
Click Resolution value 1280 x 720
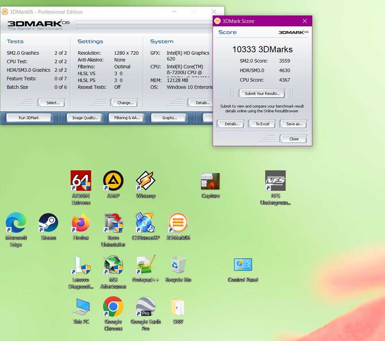[x=126, y=53]
